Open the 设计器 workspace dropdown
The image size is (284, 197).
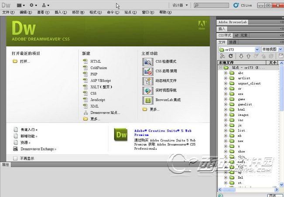[180, 5]
